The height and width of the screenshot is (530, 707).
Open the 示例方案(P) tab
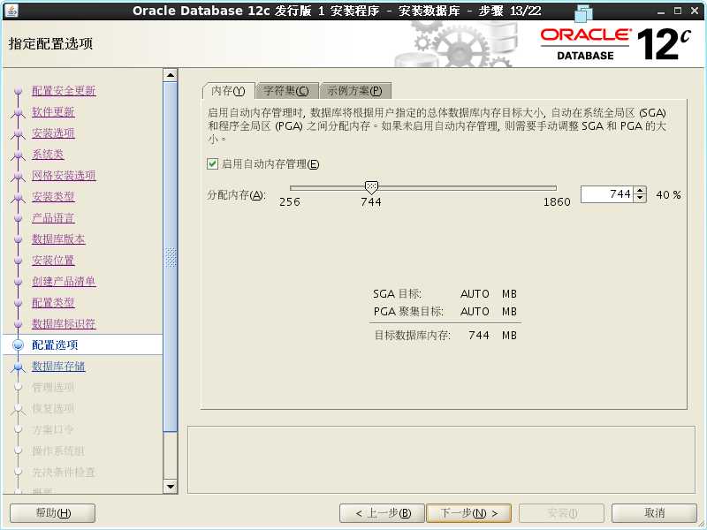pyautogui.click(x=355, y=91)
